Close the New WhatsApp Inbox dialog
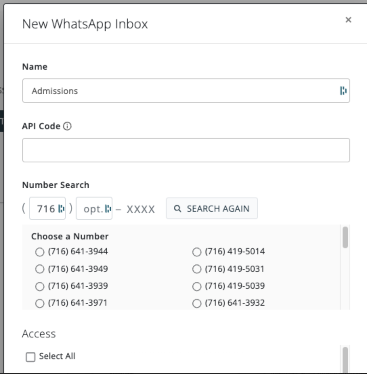367x374 pixels. 348,20
